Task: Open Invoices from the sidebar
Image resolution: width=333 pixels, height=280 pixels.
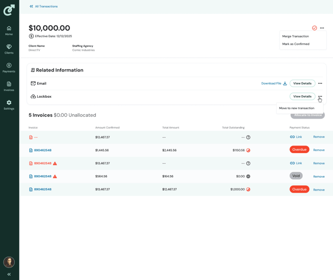Action: pos(9,86)
